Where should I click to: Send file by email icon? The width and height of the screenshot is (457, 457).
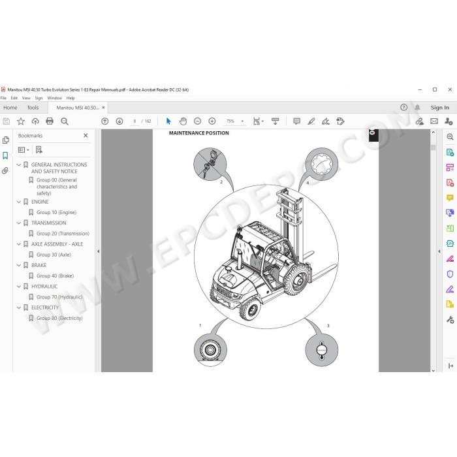pyautogui.click(x=434, y=121)
